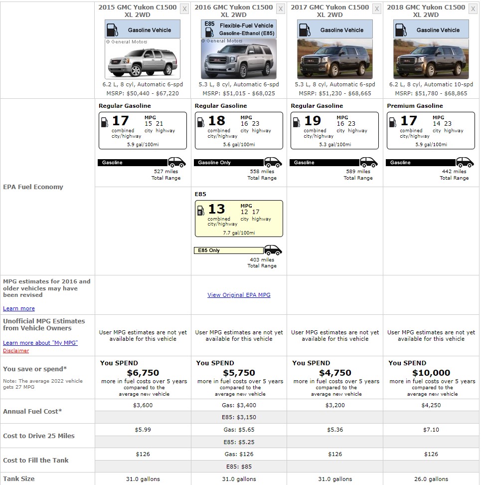This screenshot has height=485, width=481.
Task: Click the Tank Size row label
Action: [x=19, y=479]
